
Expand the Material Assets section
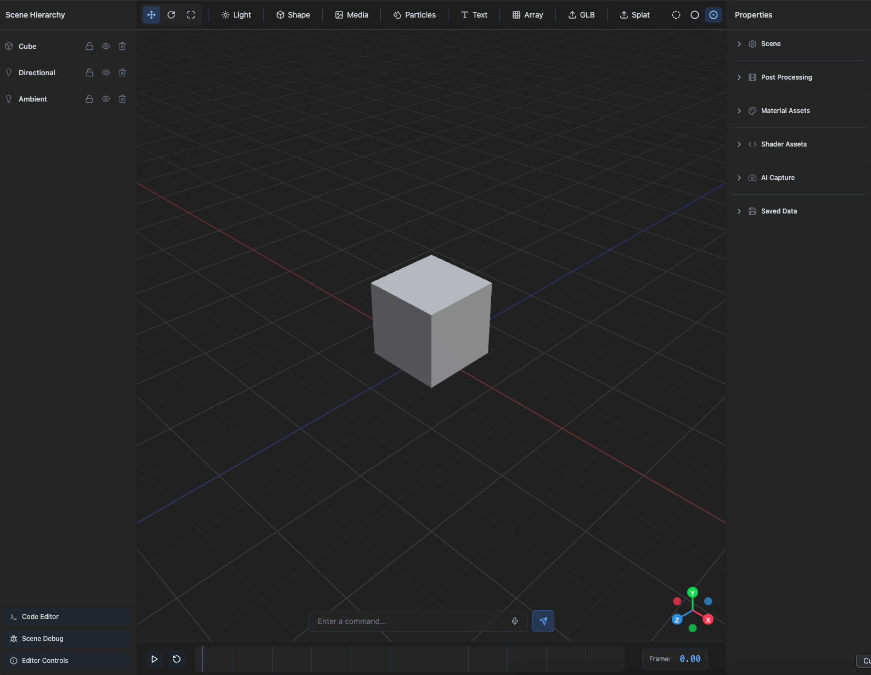click(x=785, y=111)
